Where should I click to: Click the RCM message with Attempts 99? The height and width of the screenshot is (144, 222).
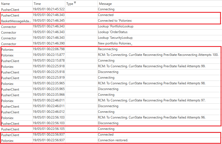click(x=152, y=66)
